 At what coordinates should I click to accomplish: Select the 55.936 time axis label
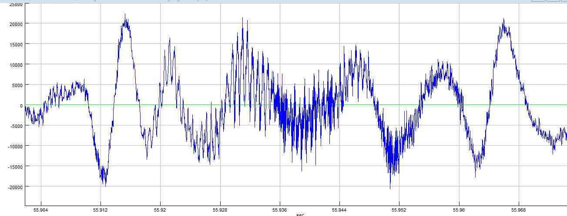pos(280,209)
